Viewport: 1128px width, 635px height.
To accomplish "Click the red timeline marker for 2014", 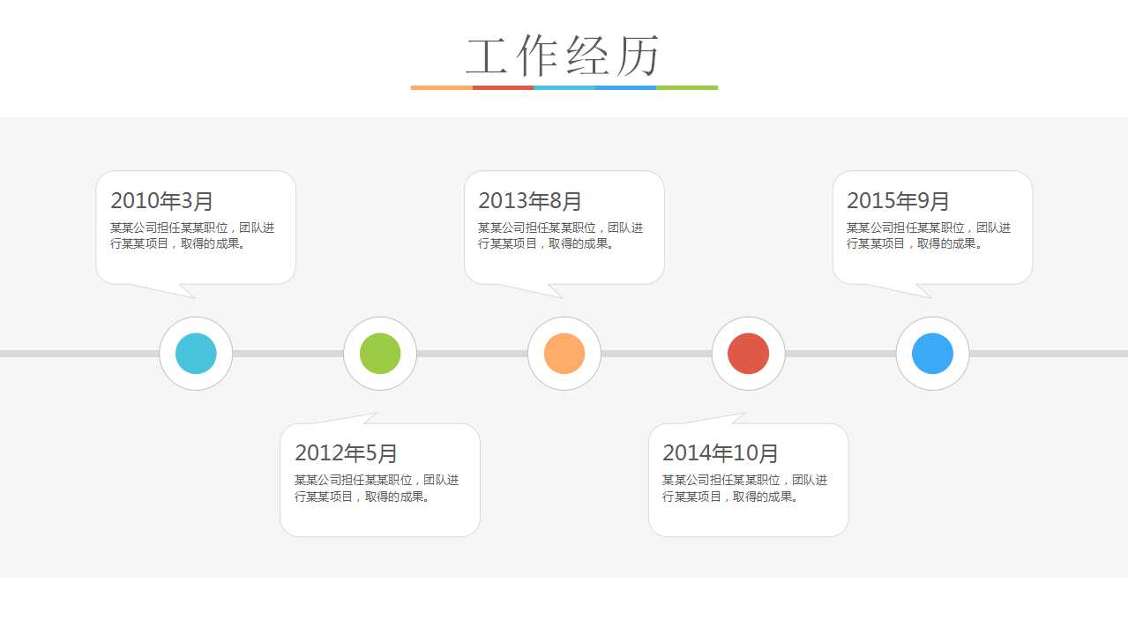I will [x=749, y=354].
